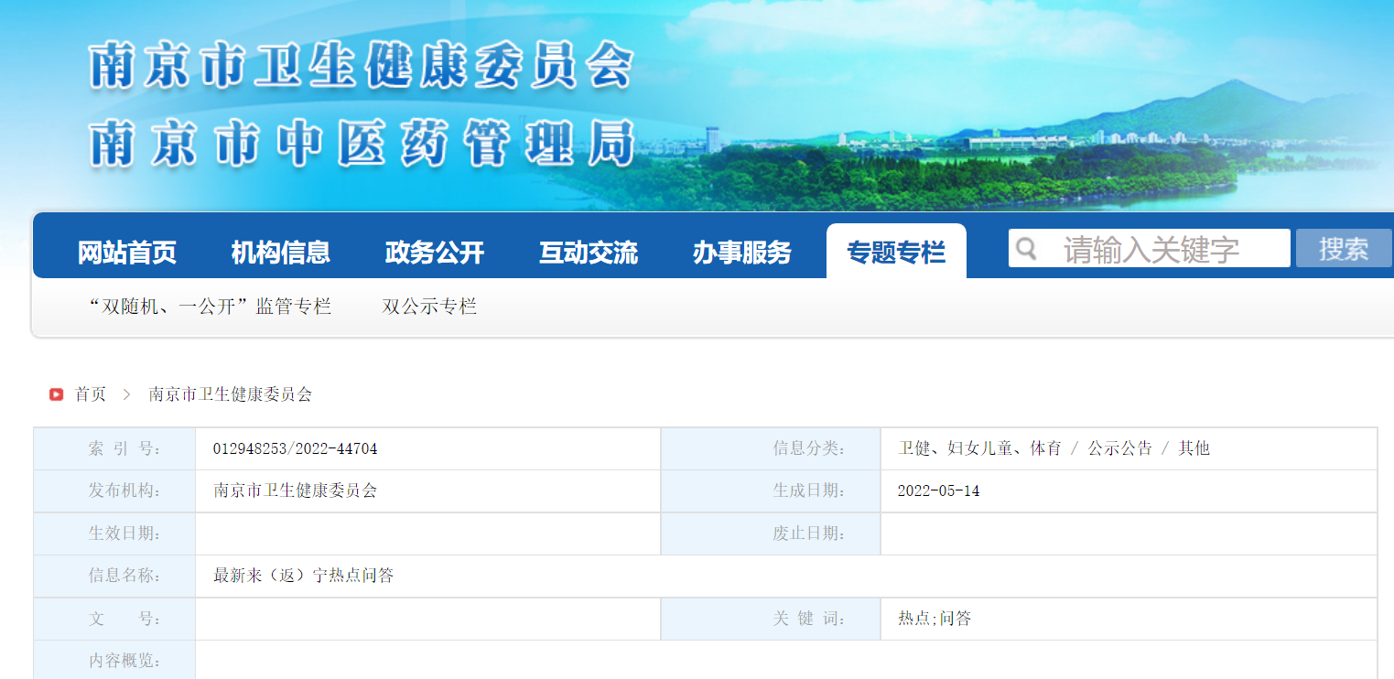Click the red breadcrumb home icon

(57, 394)
